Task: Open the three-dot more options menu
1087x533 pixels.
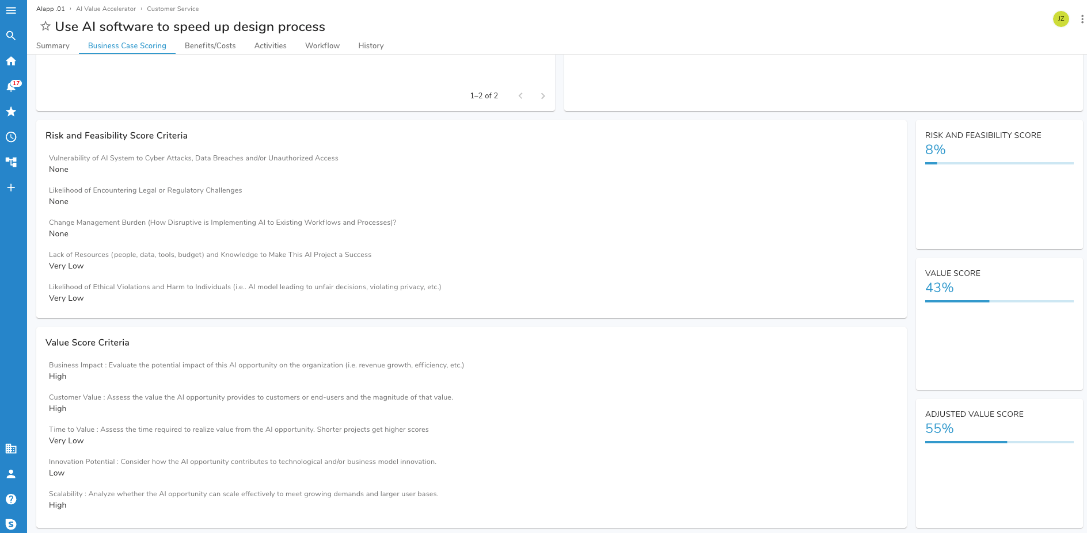Action: coord(1082,19)
